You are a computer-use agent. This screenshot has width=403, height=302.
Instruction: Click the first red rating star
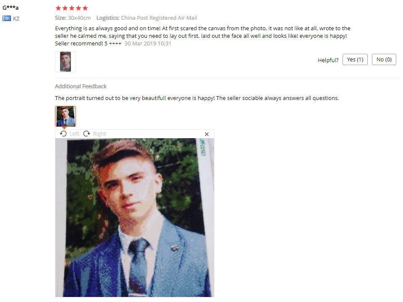58,8
